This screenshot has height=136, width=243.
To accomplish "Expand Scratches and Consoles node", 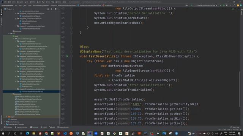I will coord(4,124).
